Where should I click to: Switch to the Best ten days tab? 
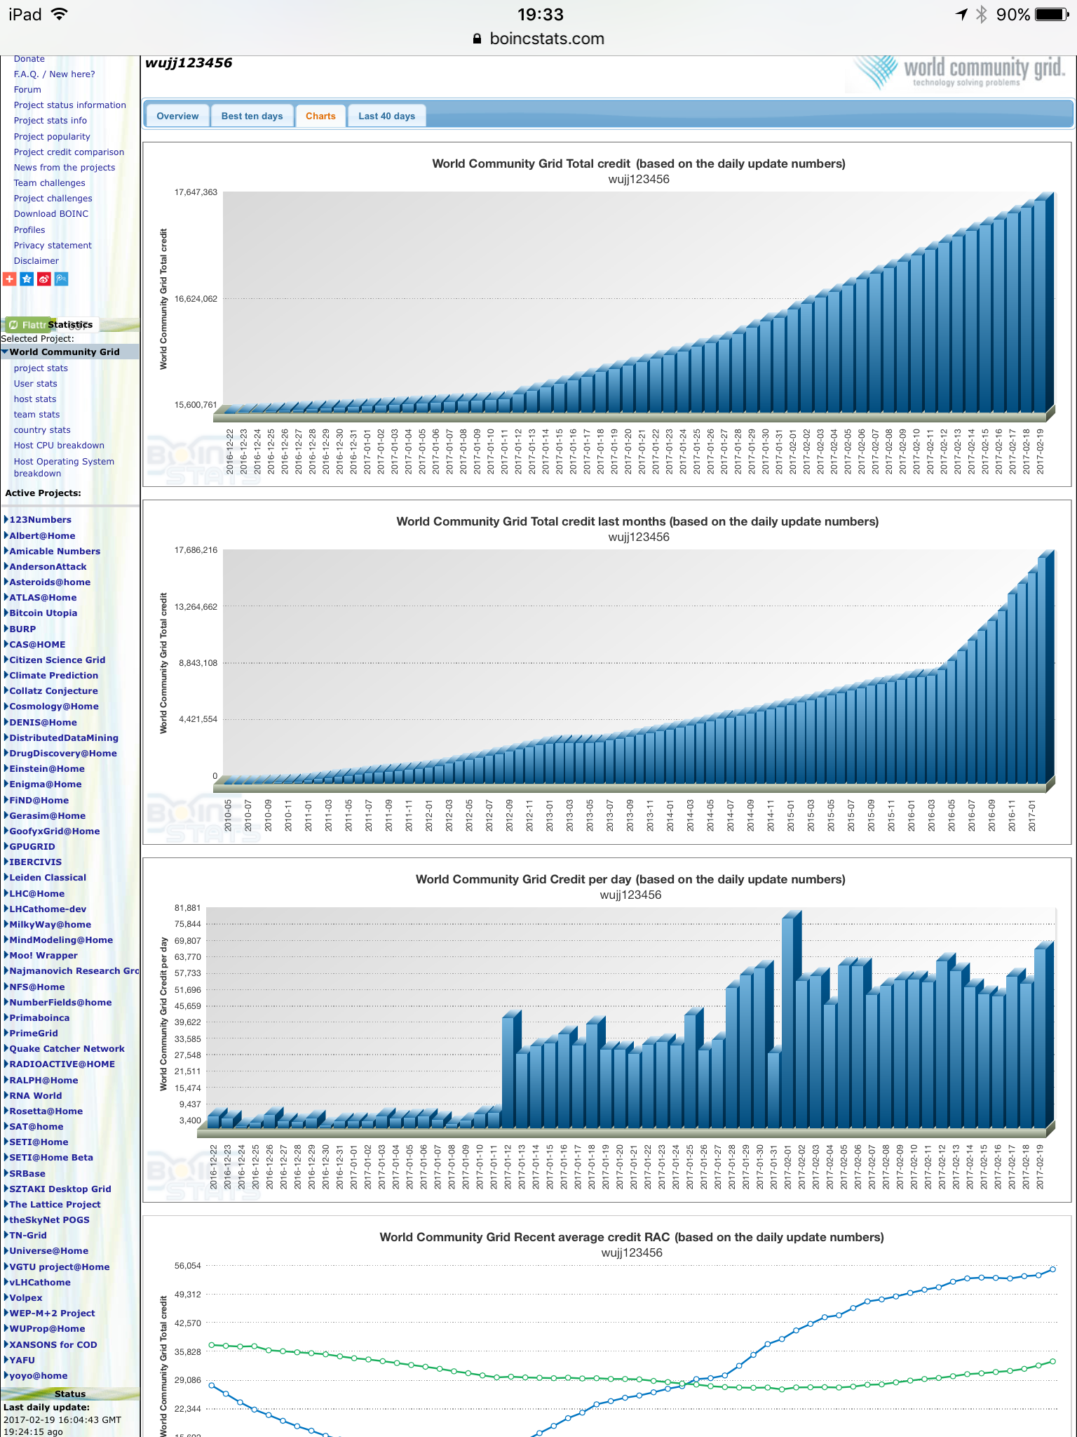pyautogui.click(x=252, y=116)
